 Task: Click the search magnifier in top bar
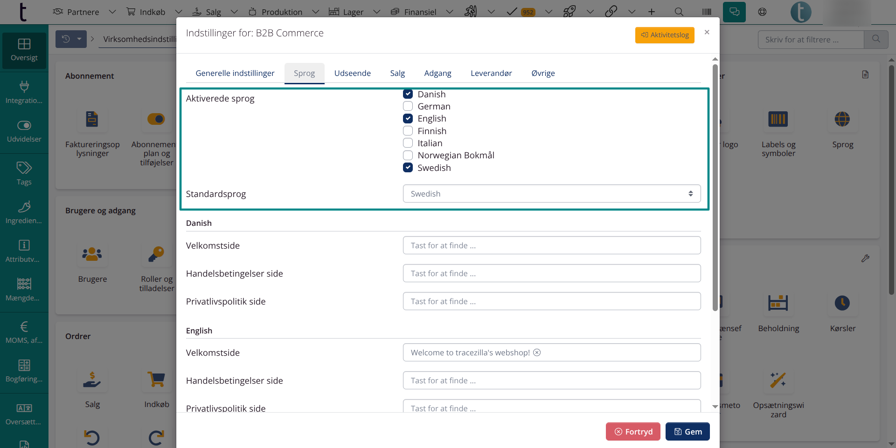point(679,12)
